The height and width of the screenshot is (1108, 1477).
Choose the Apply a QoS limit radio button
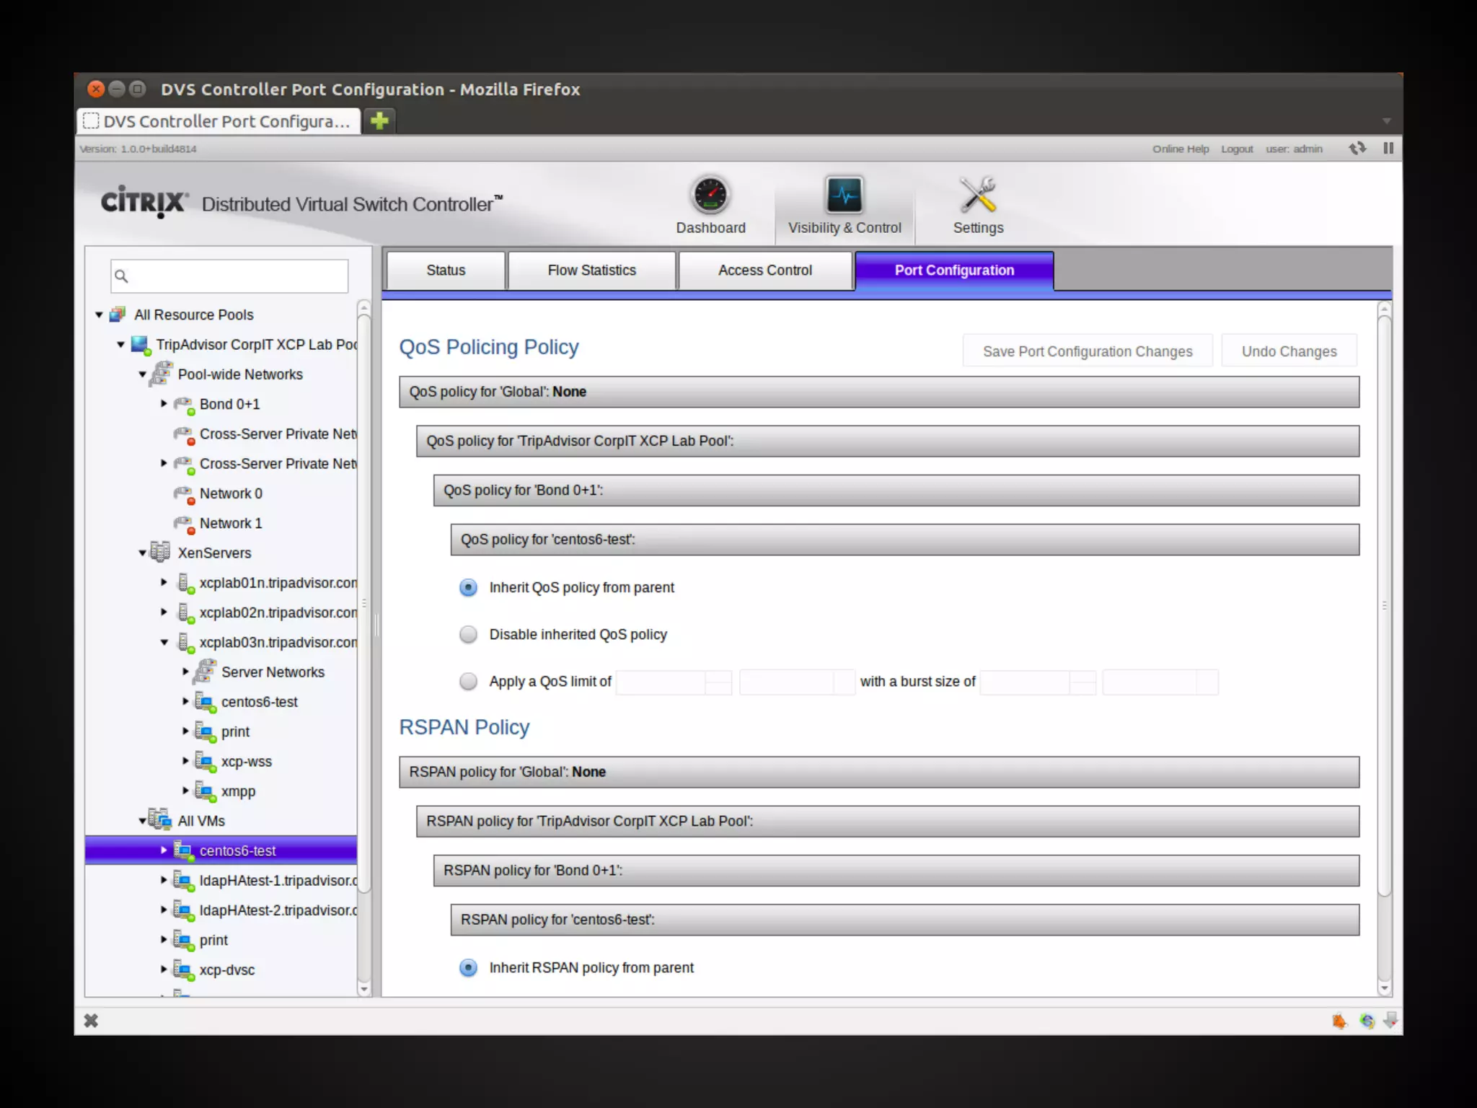[469, 681]
